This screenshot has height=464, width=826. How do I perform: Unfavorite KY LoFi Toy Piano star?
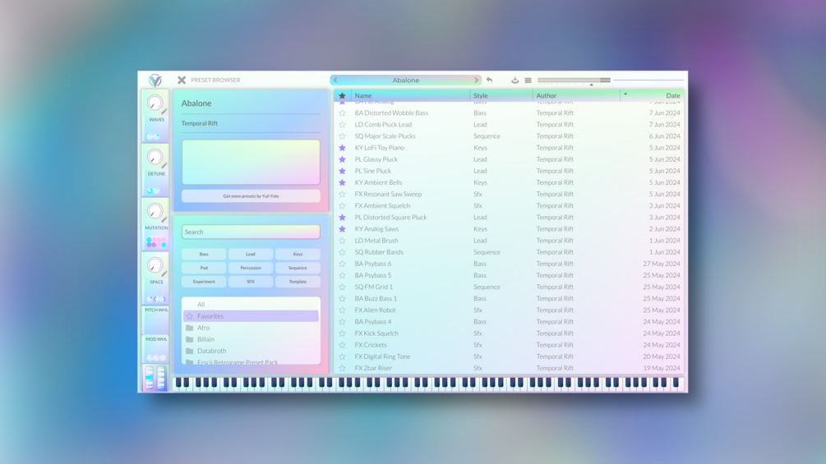343,148
